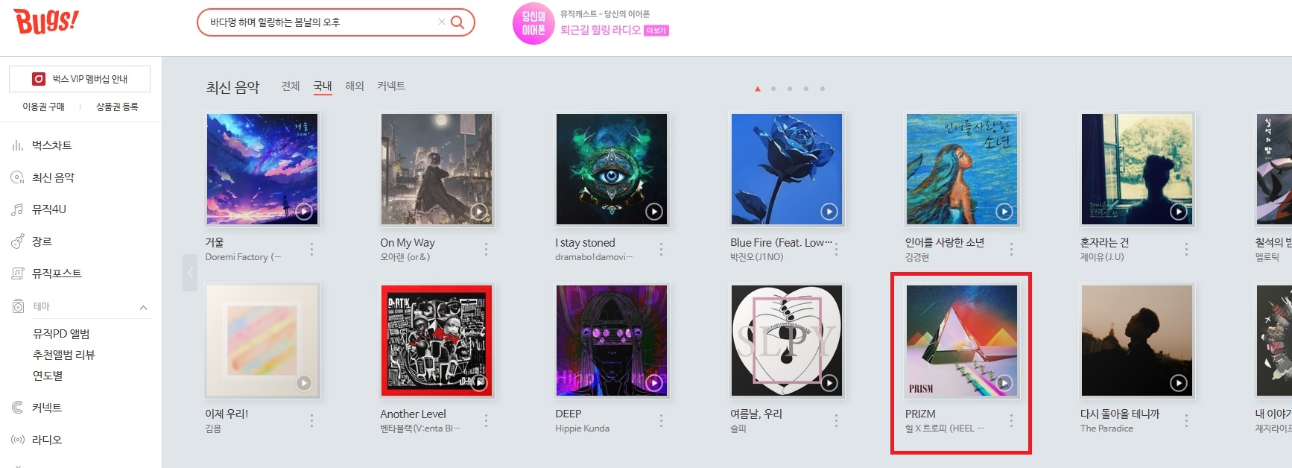Switch to the 해외 tab
The height and width of the screenshot is (468, 1292).
(355, 86)
